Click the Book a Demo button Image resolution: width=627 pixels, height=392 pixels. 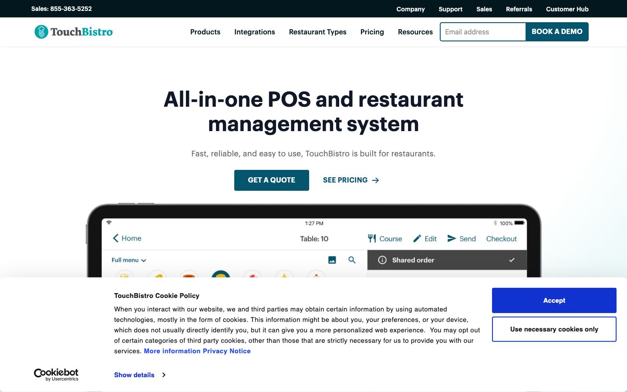point(557,32)
